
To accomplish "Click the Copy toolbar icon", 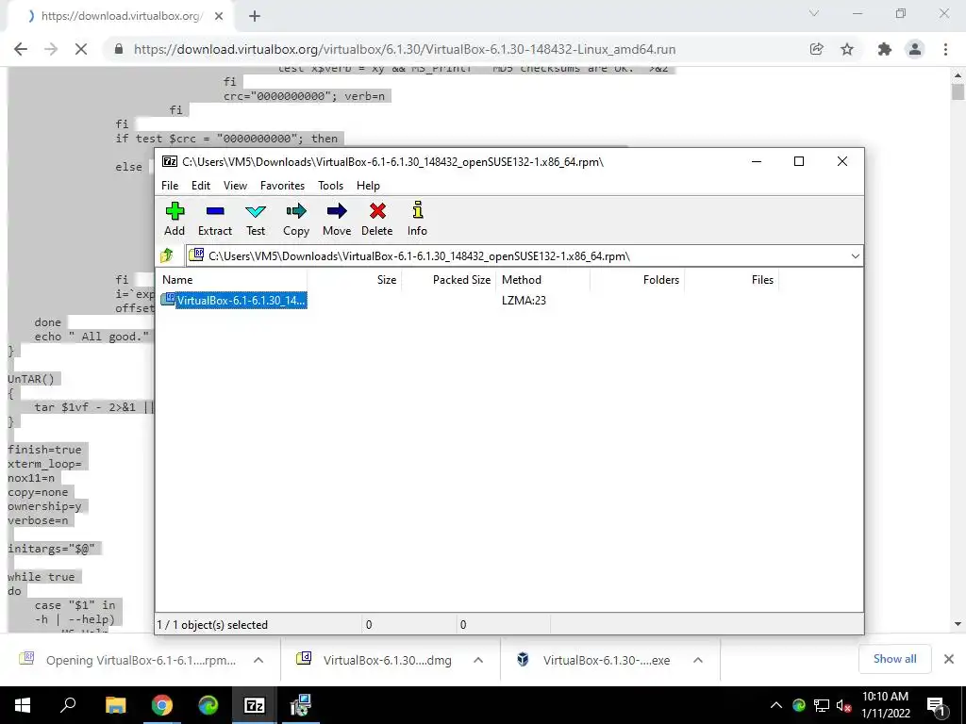I will click(296, 219).
